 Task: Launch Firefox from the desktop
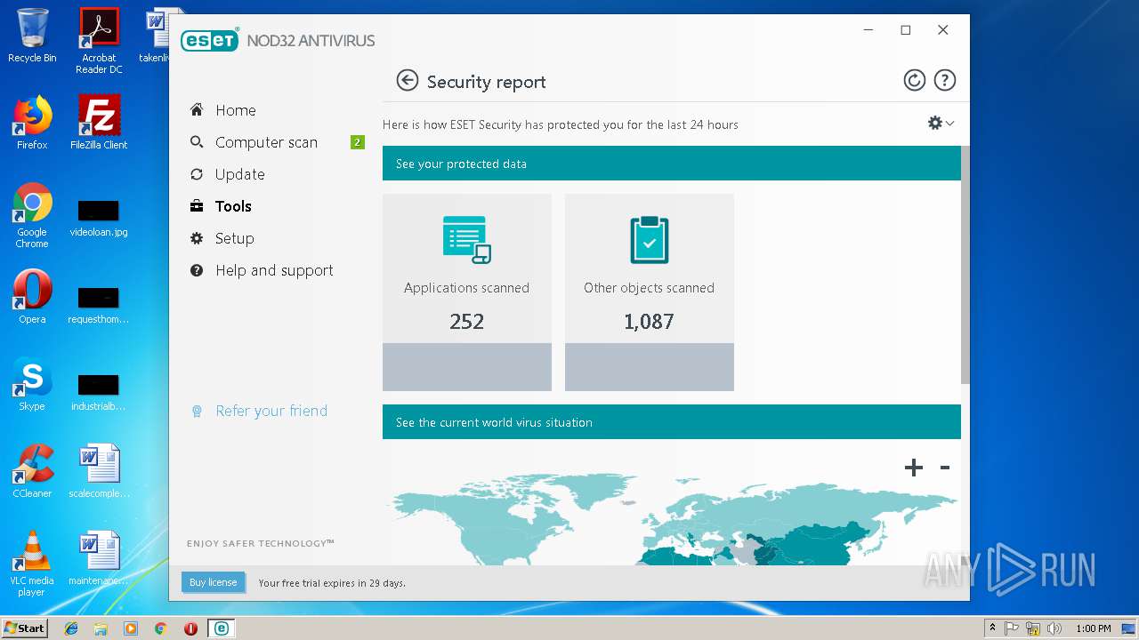coord(32,123)
